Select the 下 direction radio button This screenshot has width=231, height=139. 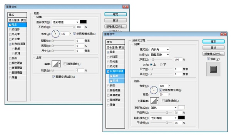coord(161,65)
